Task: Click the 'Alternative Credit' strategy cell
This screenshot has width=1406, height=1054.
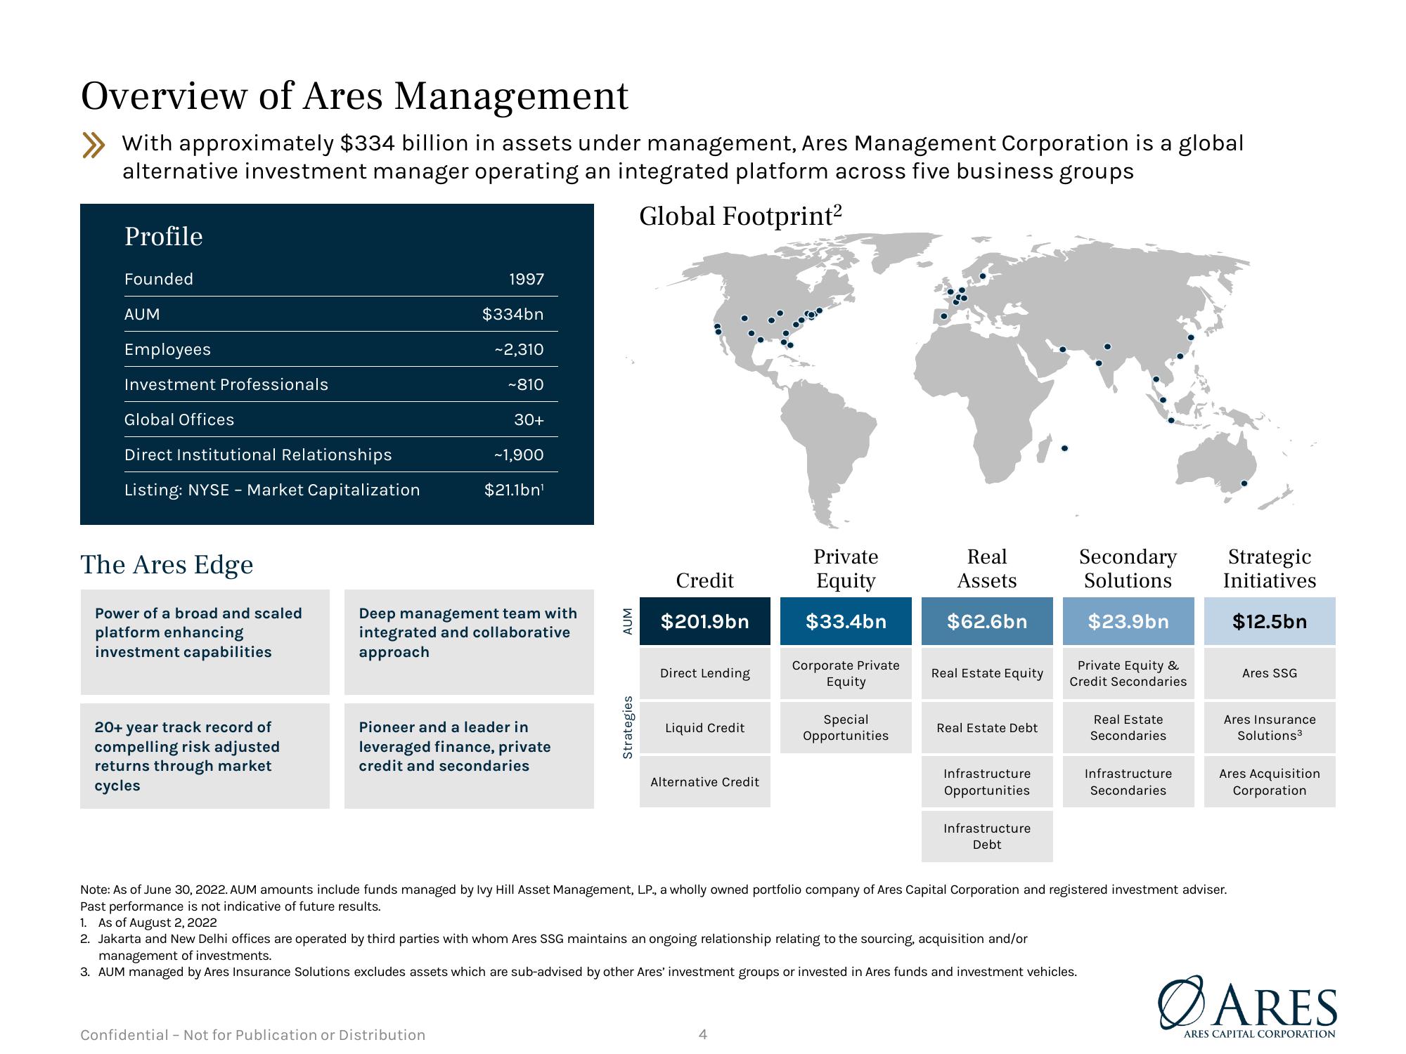Action: [704, 782]
